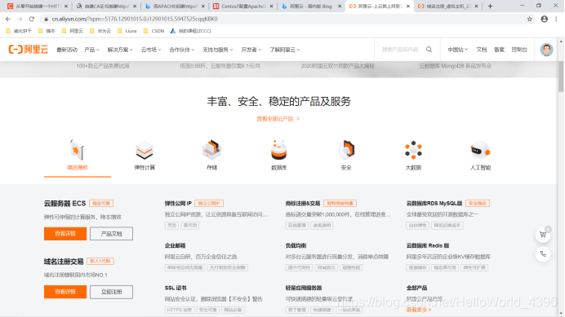Image resolution: width=565 pixels, height=317 pixels.
Task: Open the shopping cart floating icon
Action: (x=543, y=235)
